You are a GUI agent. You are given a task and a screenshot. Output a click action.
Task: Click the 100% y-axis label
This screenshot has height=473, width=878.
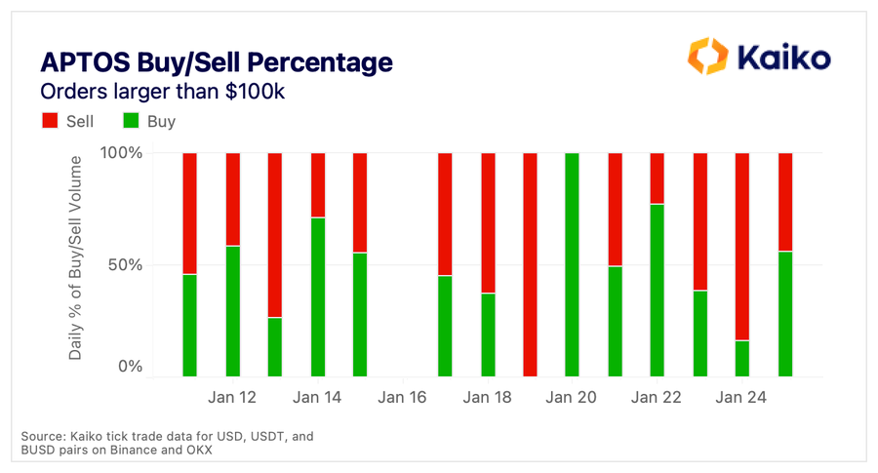click(x=121, y=153)
